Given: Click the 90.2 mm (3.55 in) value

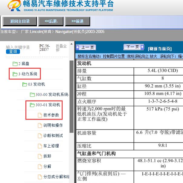Looking at the screenshot, I should (x=163, y=86).
